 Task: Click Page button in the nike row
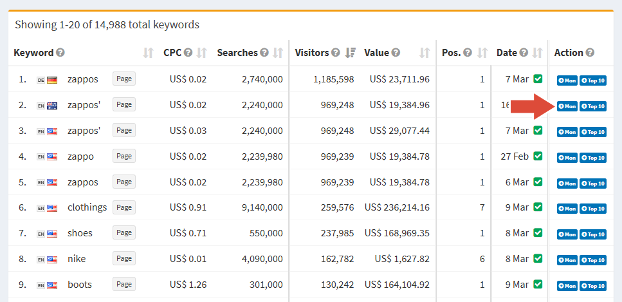[124, 259]
